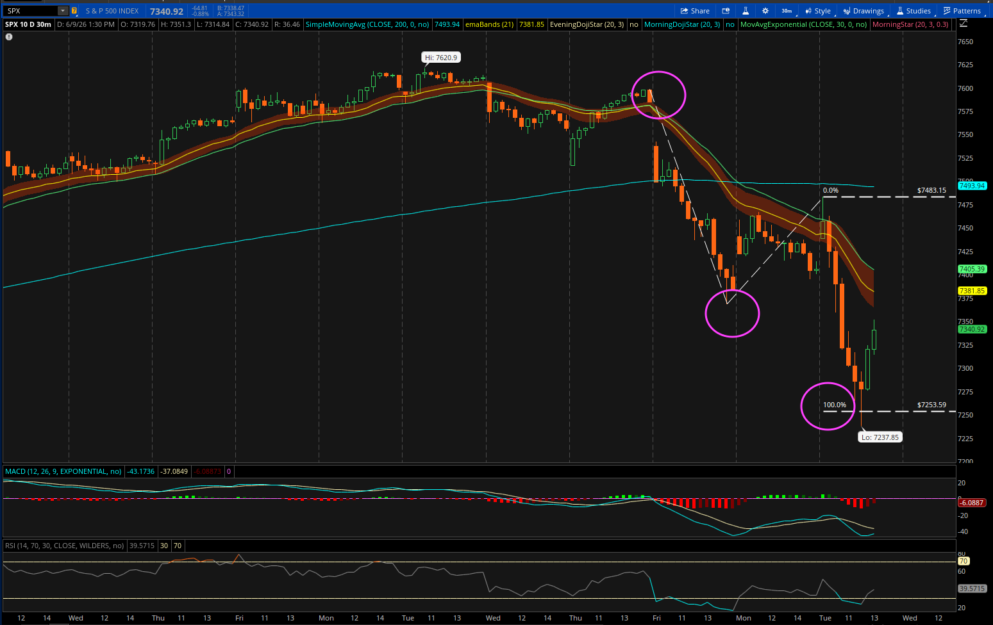Click the Lo: 7237.85 price bubble
Image resolution: width=993 pixels, height=625 pixels.
[880, 437]
